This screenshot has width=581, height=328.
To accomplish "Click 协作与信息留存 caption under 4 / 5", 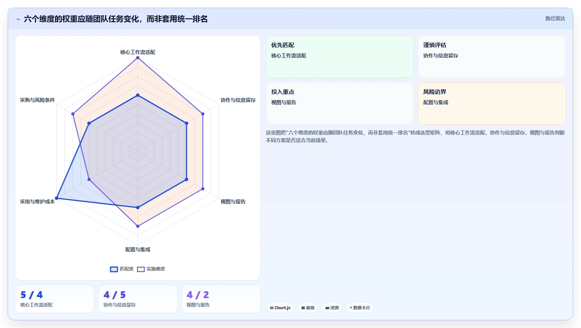I will (120, 305).
